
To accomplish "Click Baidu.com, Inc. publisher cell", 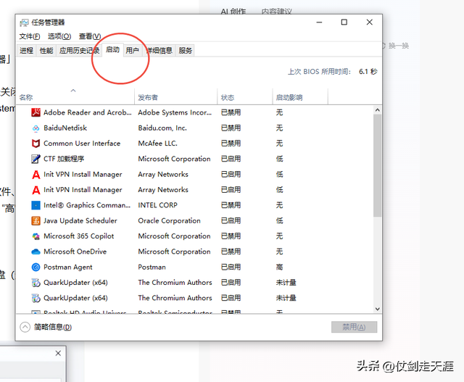I will [x=162, y=128].
